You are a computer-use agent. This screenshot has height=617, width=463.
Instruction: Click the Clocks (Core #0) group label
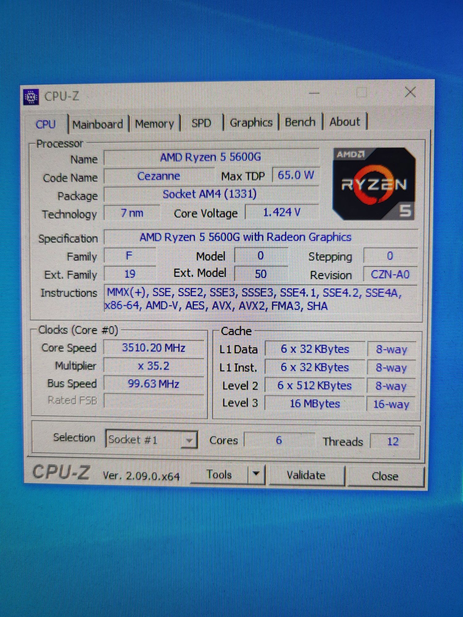[78, 330]
